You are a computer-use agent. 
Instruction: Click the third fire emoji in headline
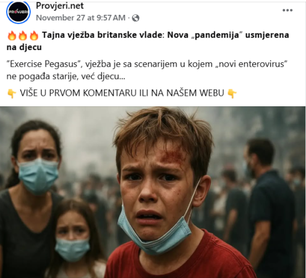tap(34, 35)
